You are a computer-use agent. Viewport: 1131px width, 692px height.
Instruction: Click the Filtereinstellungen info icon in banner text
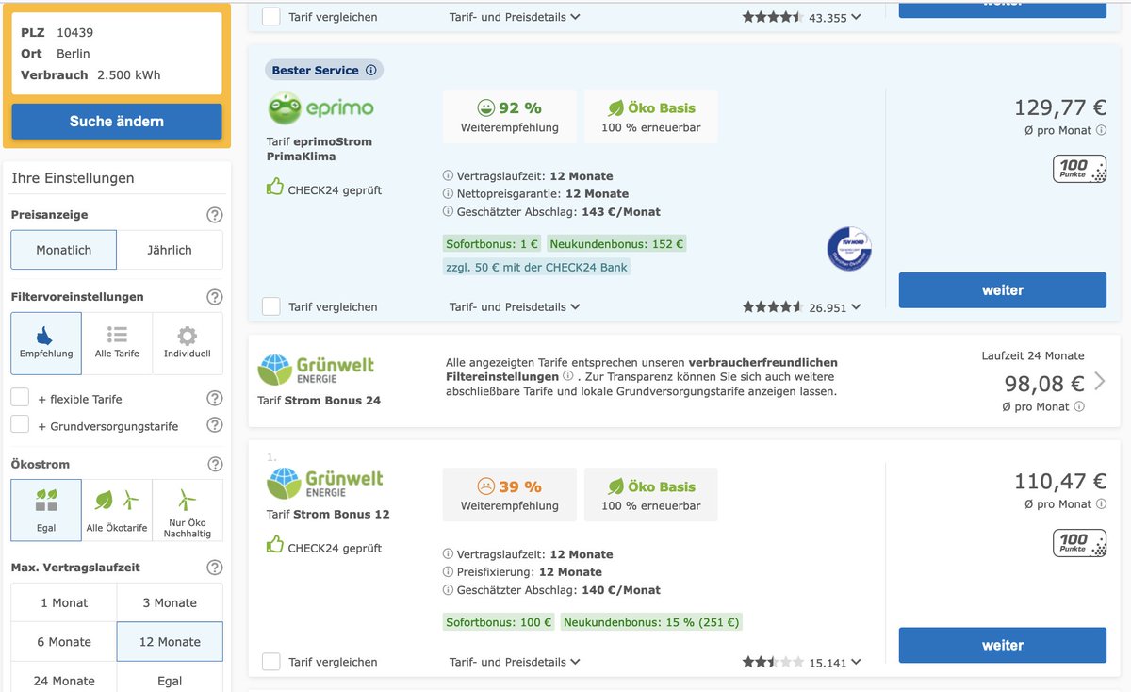click(x=567, y=376)
